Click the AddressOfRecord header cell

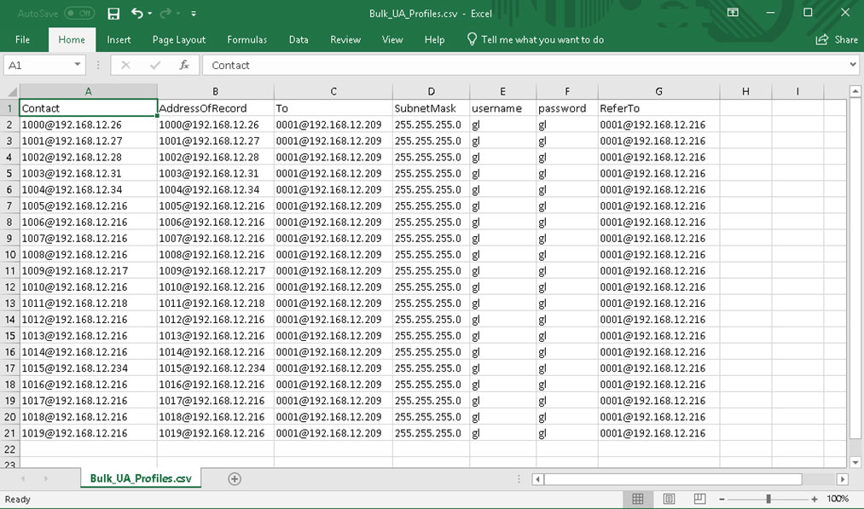[216, 108]
